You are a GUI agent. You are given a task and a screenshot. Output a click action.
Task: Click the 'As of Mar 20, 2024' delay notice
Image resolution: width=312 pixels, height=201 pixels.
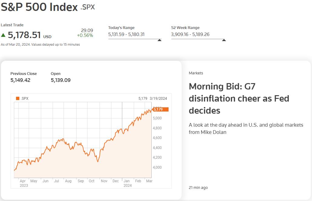coord(40,44)
